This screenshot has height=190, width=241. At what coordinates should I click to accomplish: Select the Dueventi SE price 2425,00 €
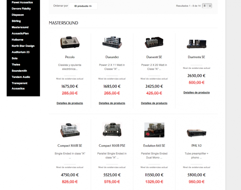click(154, 86)
